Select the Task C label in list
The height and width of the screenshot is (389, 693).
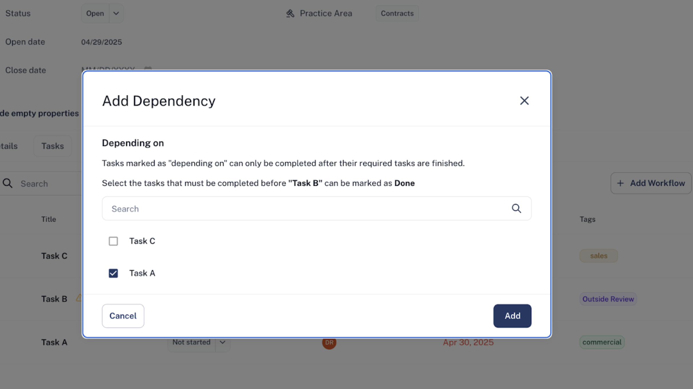[142, 241]
